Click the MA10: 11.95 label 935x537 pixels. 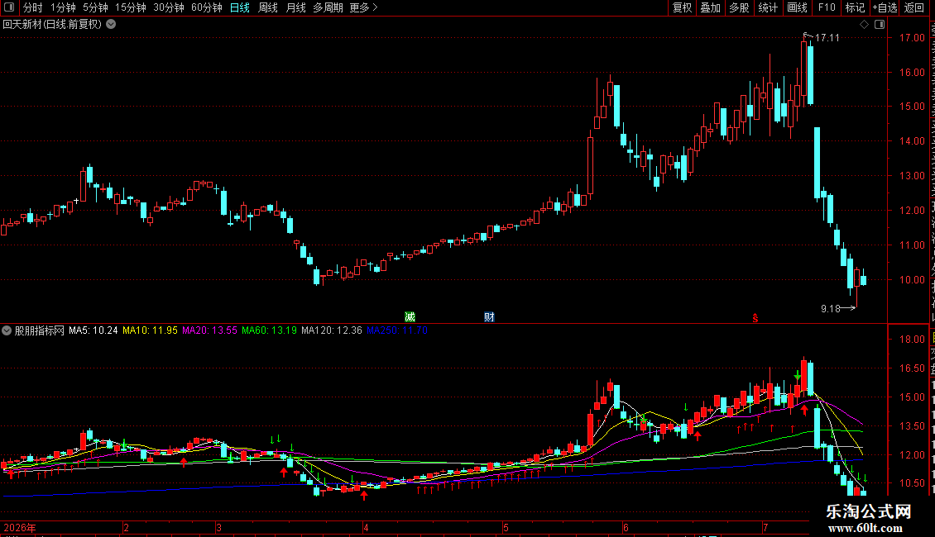tap(150, 330)
